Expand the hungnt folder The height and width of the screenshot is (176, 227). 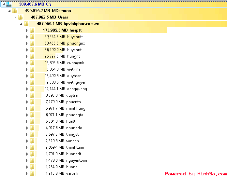click(27, 56)
